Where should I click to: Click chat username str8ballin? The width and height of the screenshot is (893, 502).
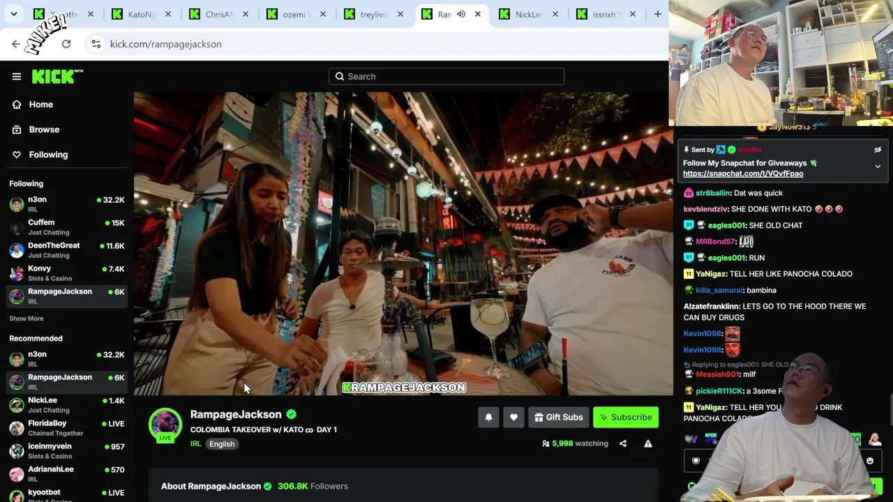pos(712,193)
